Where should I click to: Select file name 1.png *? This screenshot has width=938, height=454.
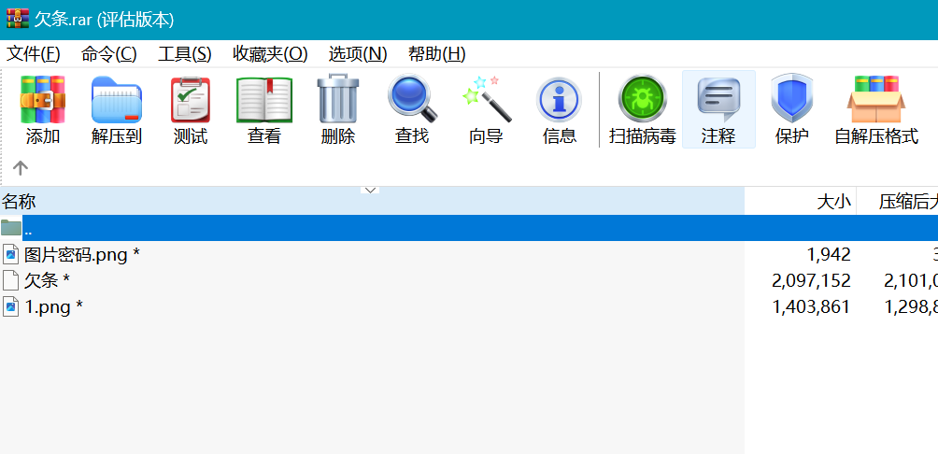click(53, 307)
